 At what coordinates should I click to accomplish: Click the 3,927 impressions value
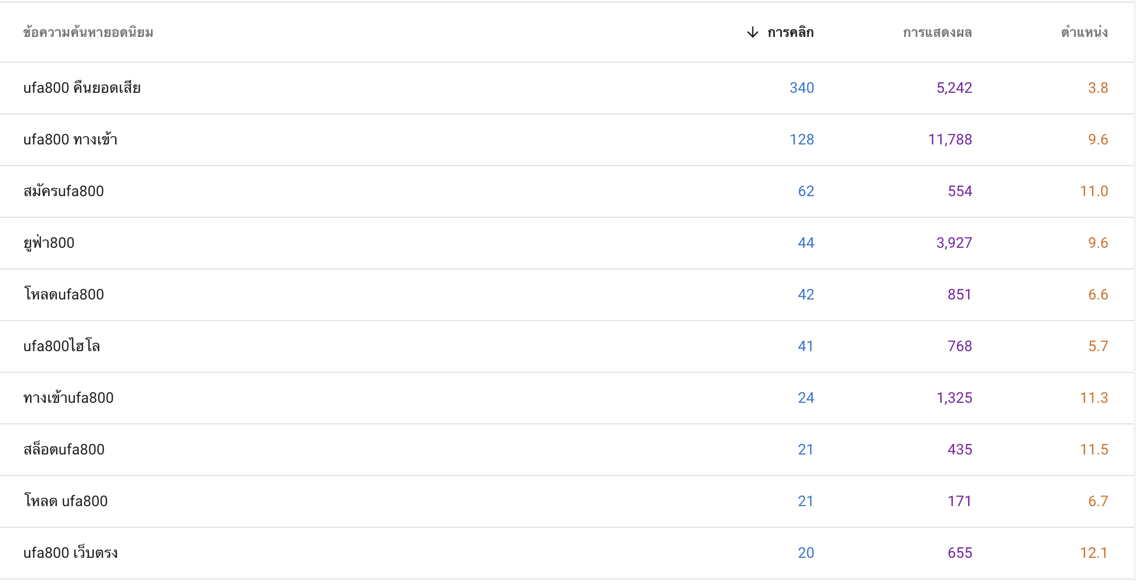coord(954,243)
